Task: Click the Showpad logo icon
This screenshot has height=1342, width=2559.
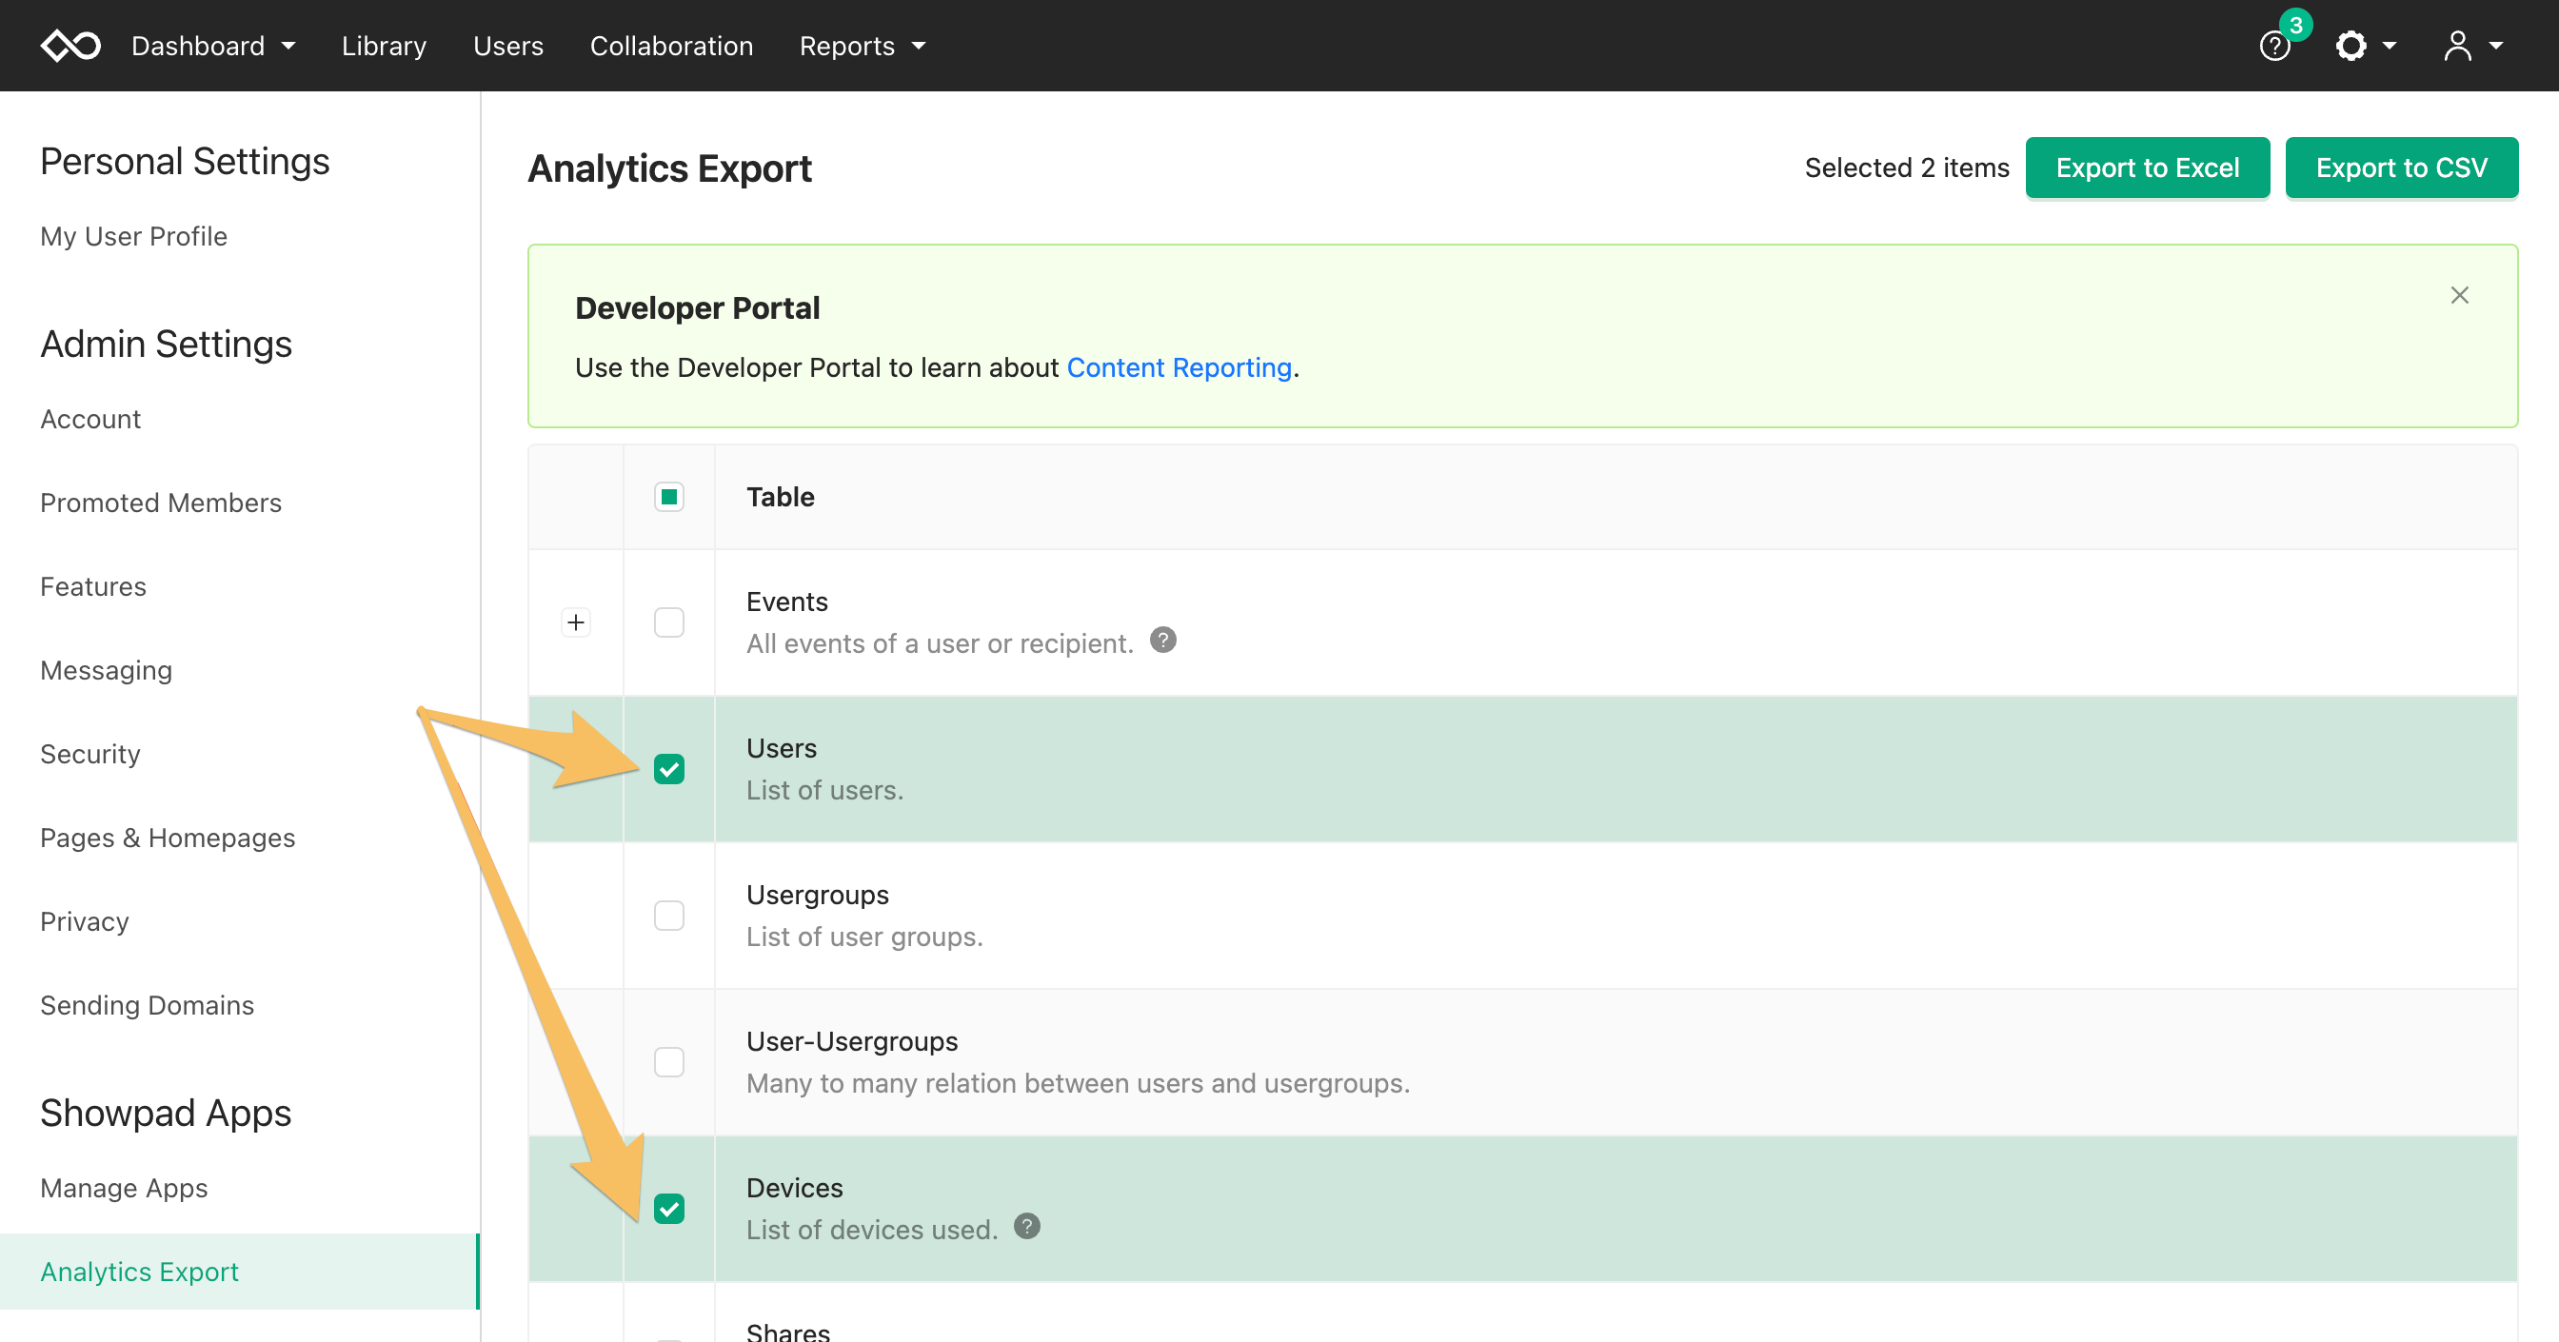Action: click(x=70, y=46)
